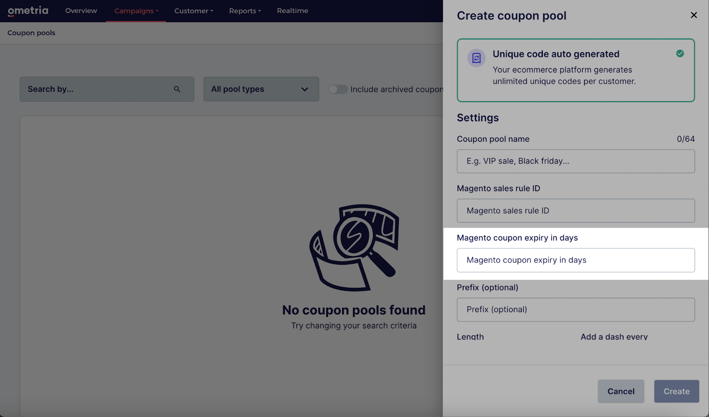This screenshot has height=417, width=709.
Task: Open the Campaigns menu
Action: pos(136,11)
